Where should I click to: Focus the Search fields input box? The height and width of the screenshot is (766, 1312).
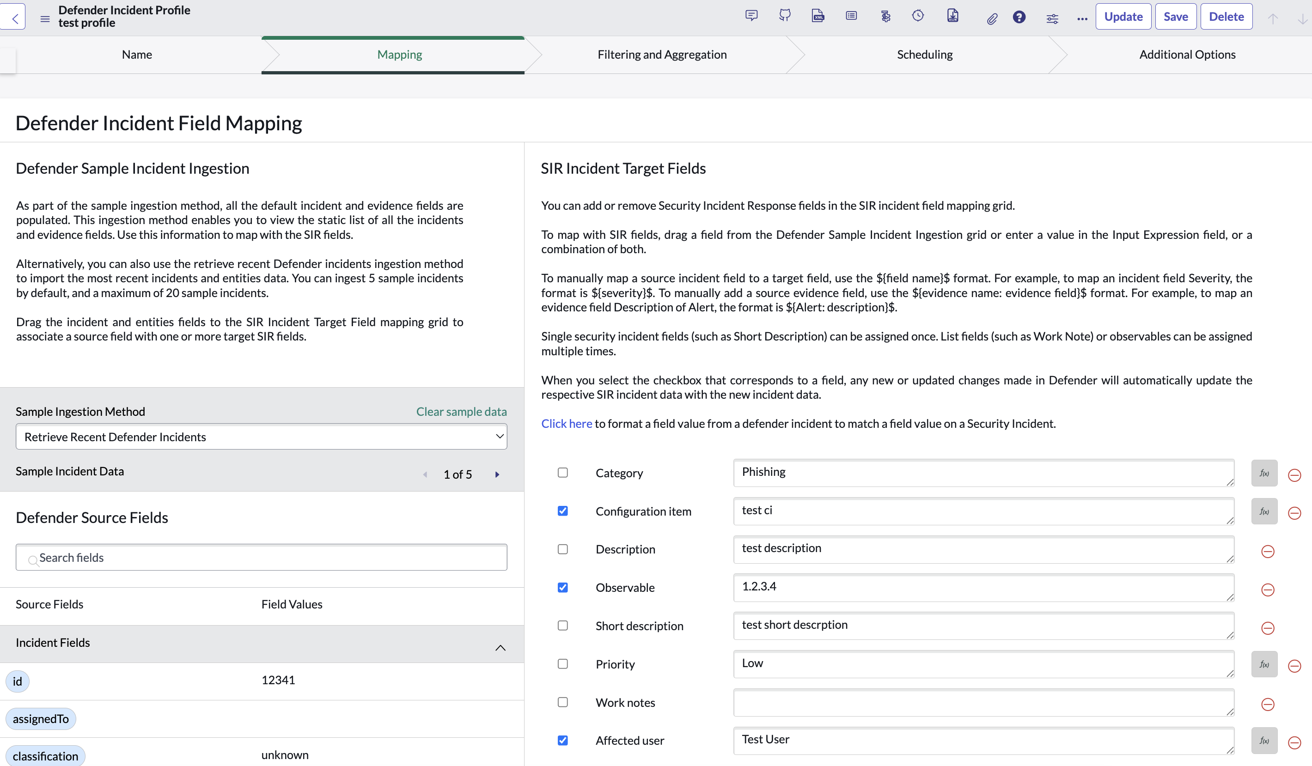click(x=262, y=557)
